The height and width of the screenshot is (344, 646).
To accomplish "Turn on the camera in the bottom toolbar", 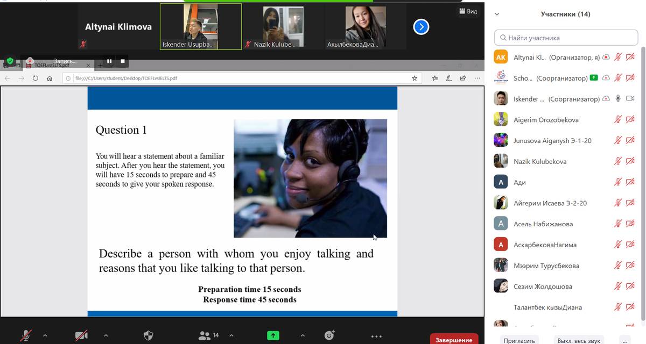I will 81,335.
